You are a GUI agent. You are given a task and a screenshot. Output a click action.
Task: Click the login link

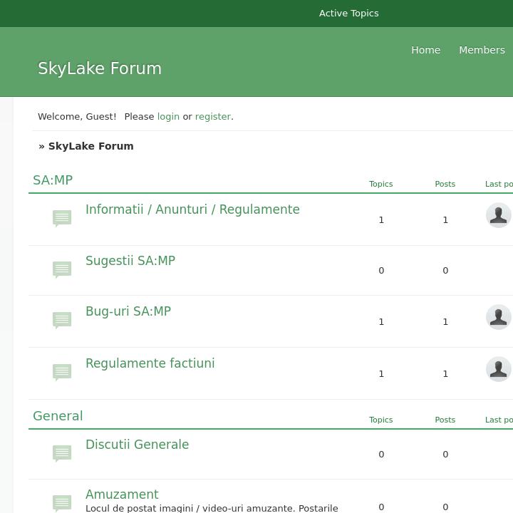168,116
